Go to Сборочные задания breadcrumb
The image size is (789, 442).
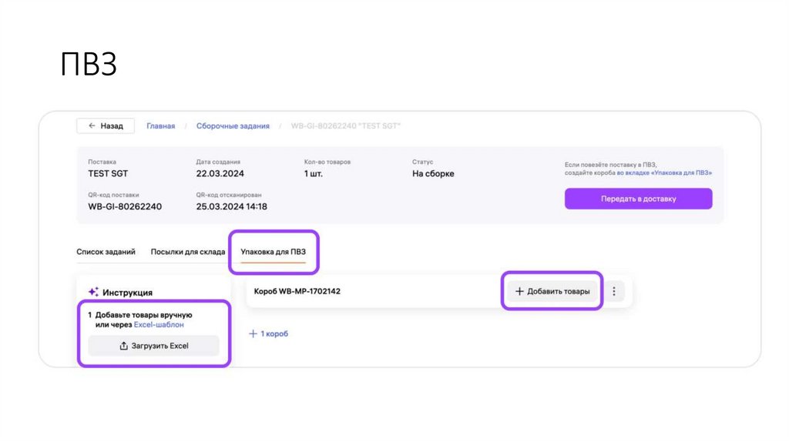(233, 126)
